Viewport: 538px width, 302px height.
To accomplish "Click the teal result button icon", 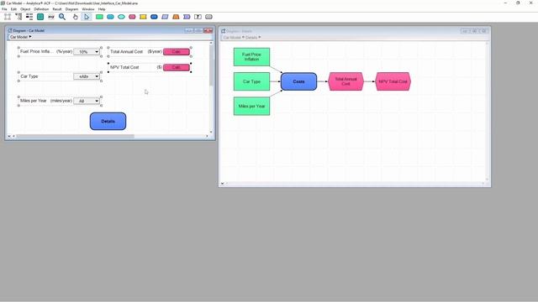I will (x=40, y=17).
